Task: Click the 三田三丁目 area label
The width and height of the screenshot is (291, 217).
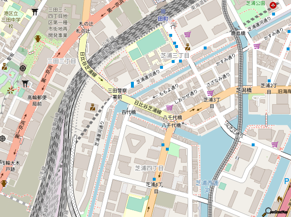Action: [61, 61]
